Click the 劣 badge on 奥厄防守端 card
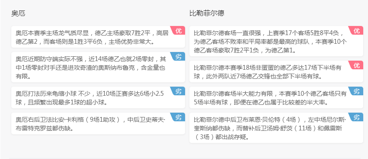The image size is (368, 159). tap(179, 56)
